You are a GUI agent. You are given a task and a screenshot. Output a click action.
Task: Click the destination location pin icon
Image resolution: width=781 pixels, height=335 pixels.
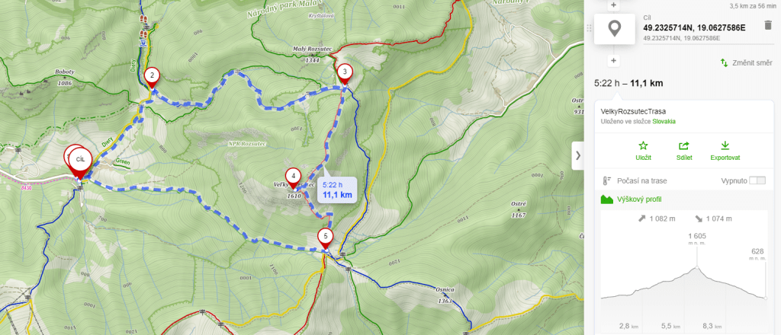point(615,29)
